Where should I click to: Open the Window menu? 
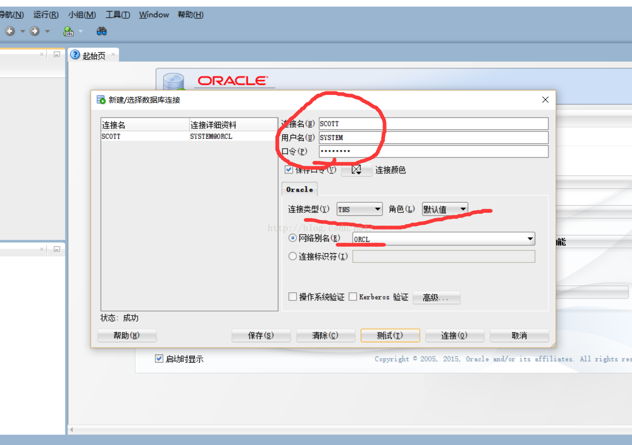(154, 15)
